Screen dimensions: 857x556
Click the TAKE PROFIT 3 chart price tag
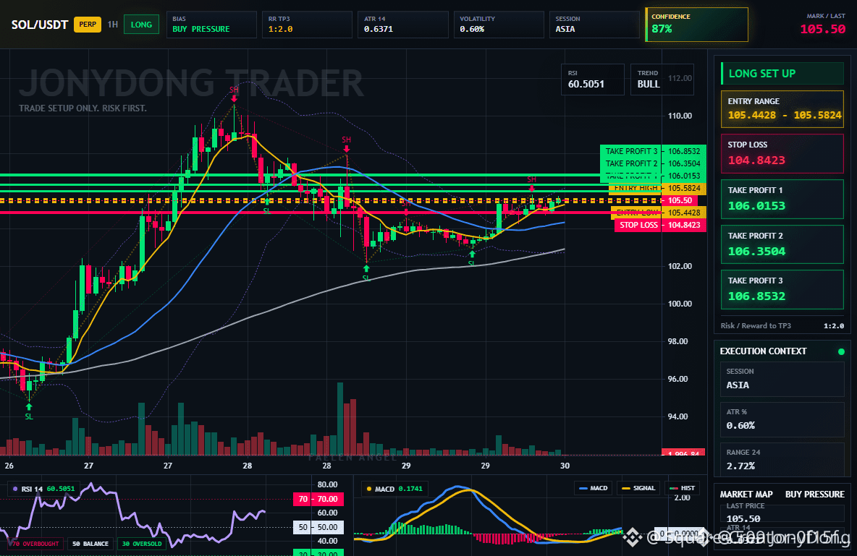(653, 151)
